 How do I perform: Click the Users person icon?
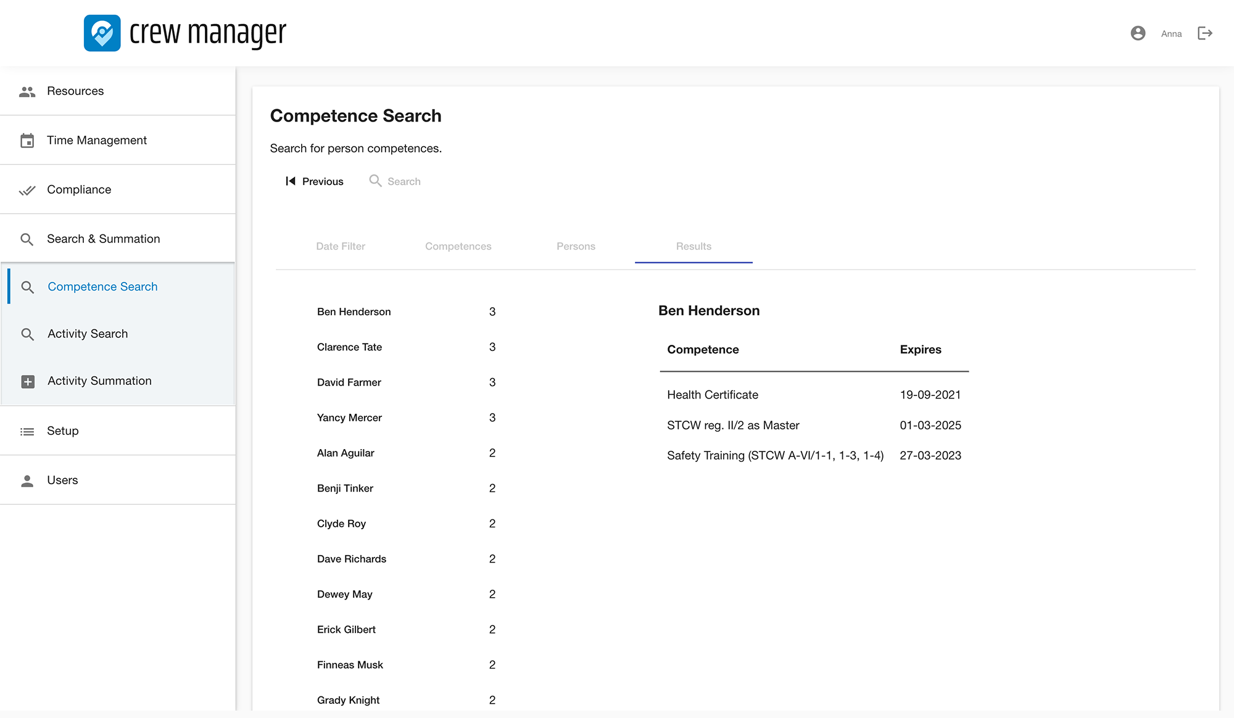(x=27, y=481)
